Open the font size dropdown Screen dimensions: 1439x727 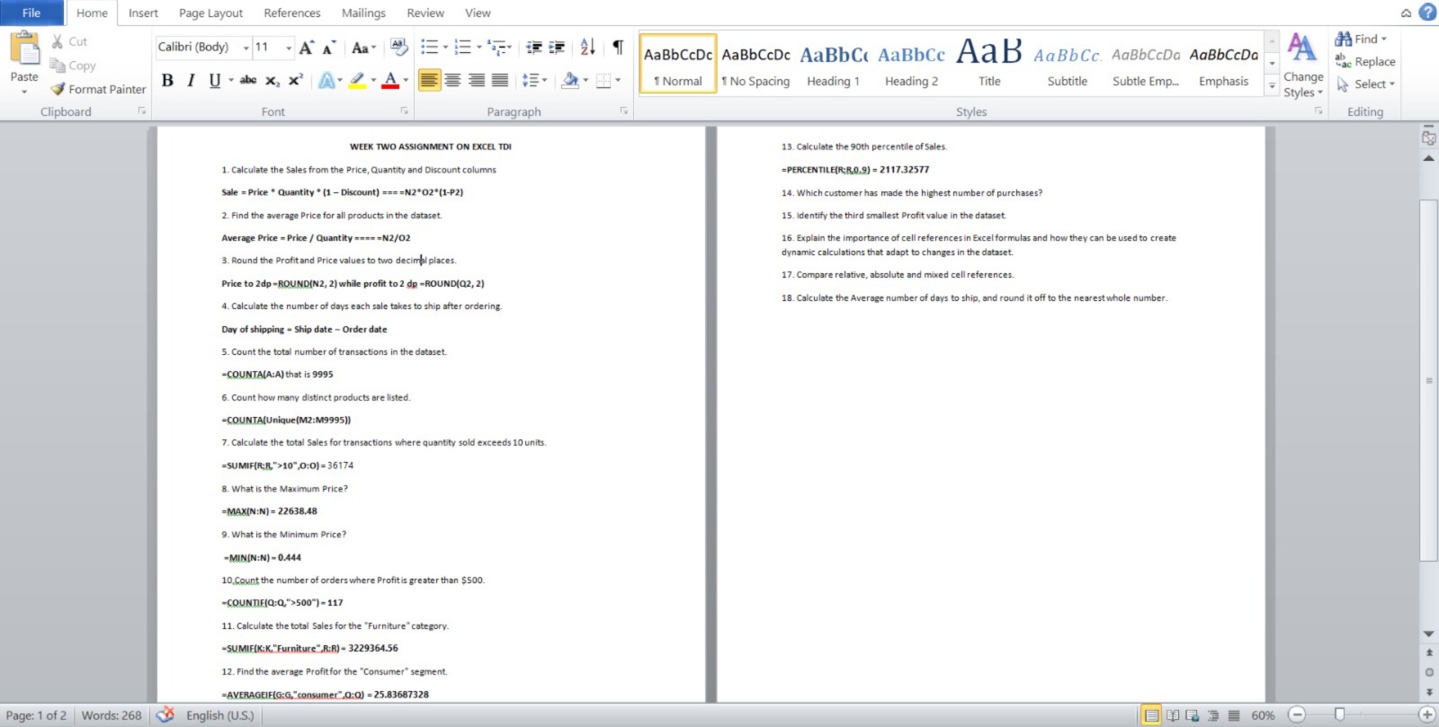[289, 48]
